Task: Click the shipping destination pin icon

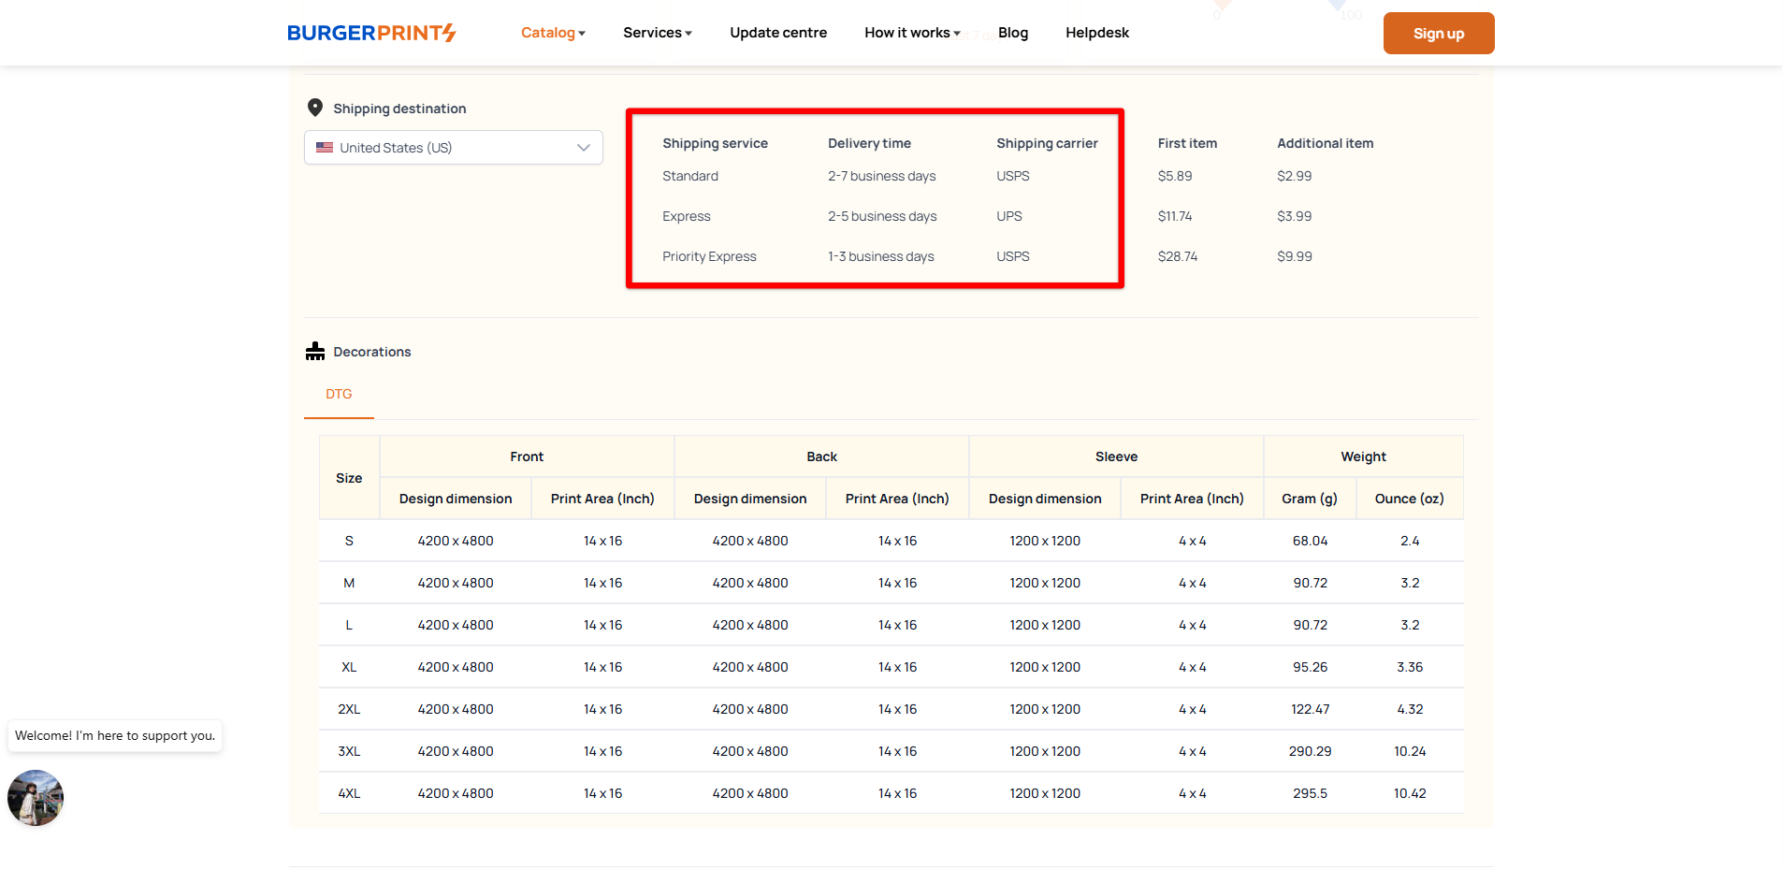Action: pos(315,108)
